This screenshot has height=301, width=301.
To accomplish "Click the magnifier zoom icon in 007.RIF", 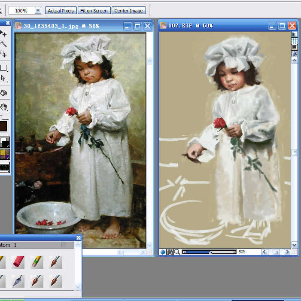I will [x=177, y=252].
